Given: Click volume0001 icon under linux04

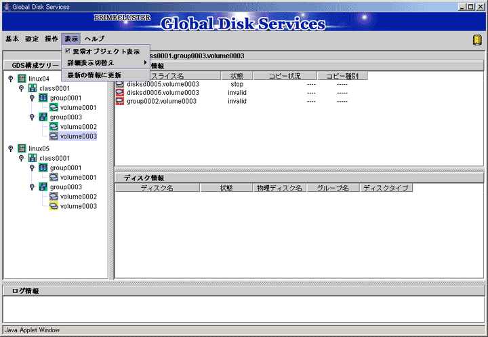Looking at the screenshot, I should 54,107.
